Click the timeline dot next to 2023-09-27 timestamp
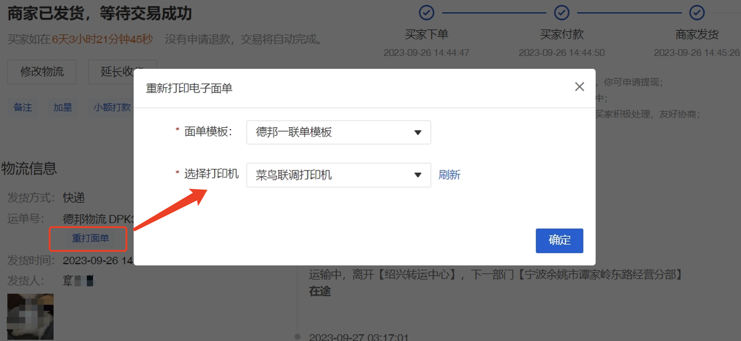 pos(297,336)
